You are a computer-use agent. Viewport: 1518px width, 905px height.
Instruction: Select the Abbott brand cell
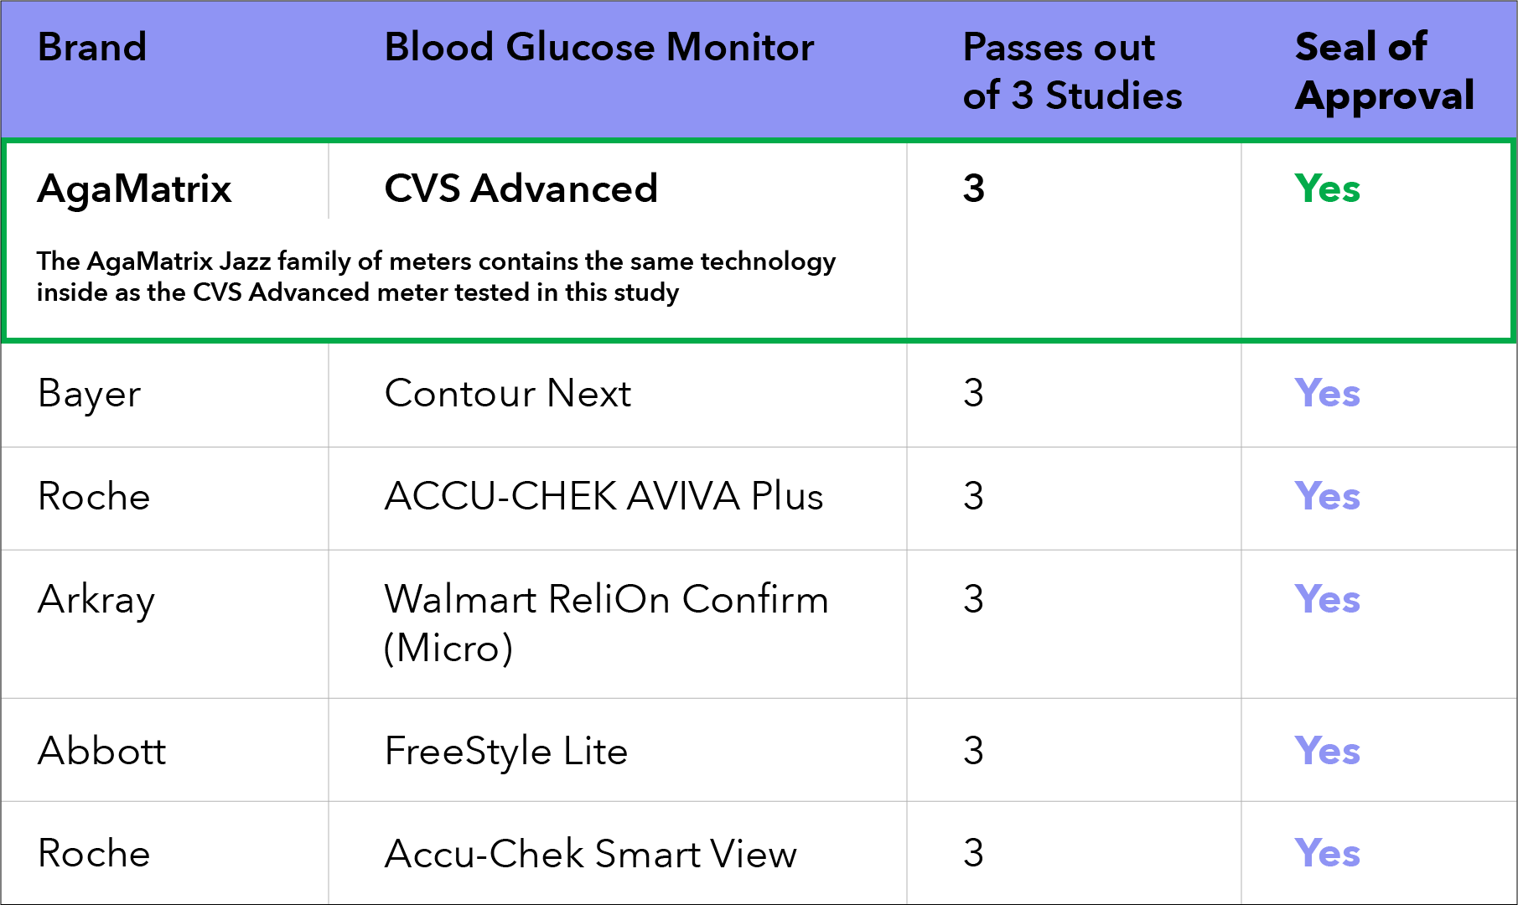click(101, 751)
